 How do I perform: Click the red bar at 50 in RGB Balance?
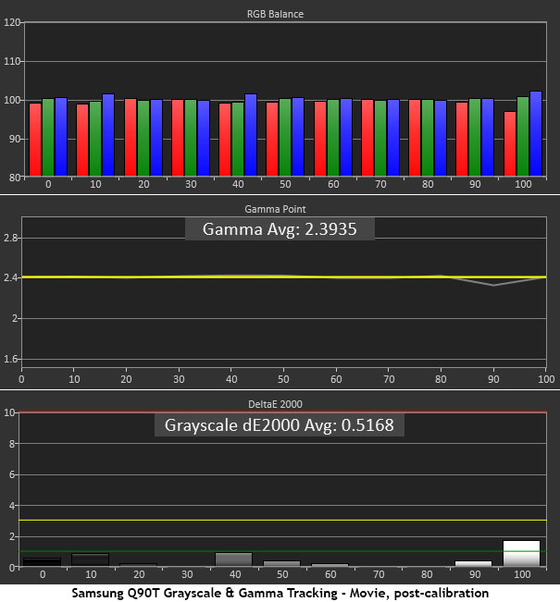tap(272, 139)
